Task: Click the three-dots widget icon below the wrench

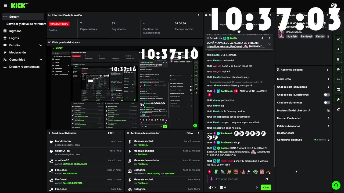Action: [x=338, y=109]
